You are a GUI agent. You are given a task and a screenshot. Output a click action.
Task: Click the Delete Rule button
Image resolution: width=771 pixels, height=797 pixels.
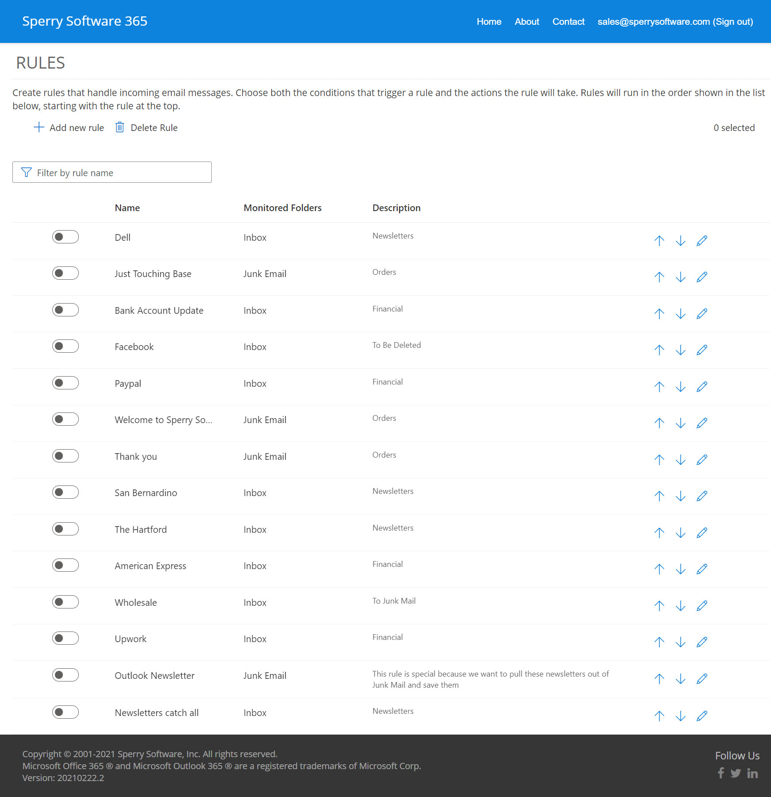coord(146,128)
